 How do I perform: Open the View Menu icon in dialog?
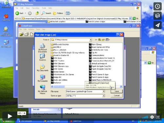[108, 40]
